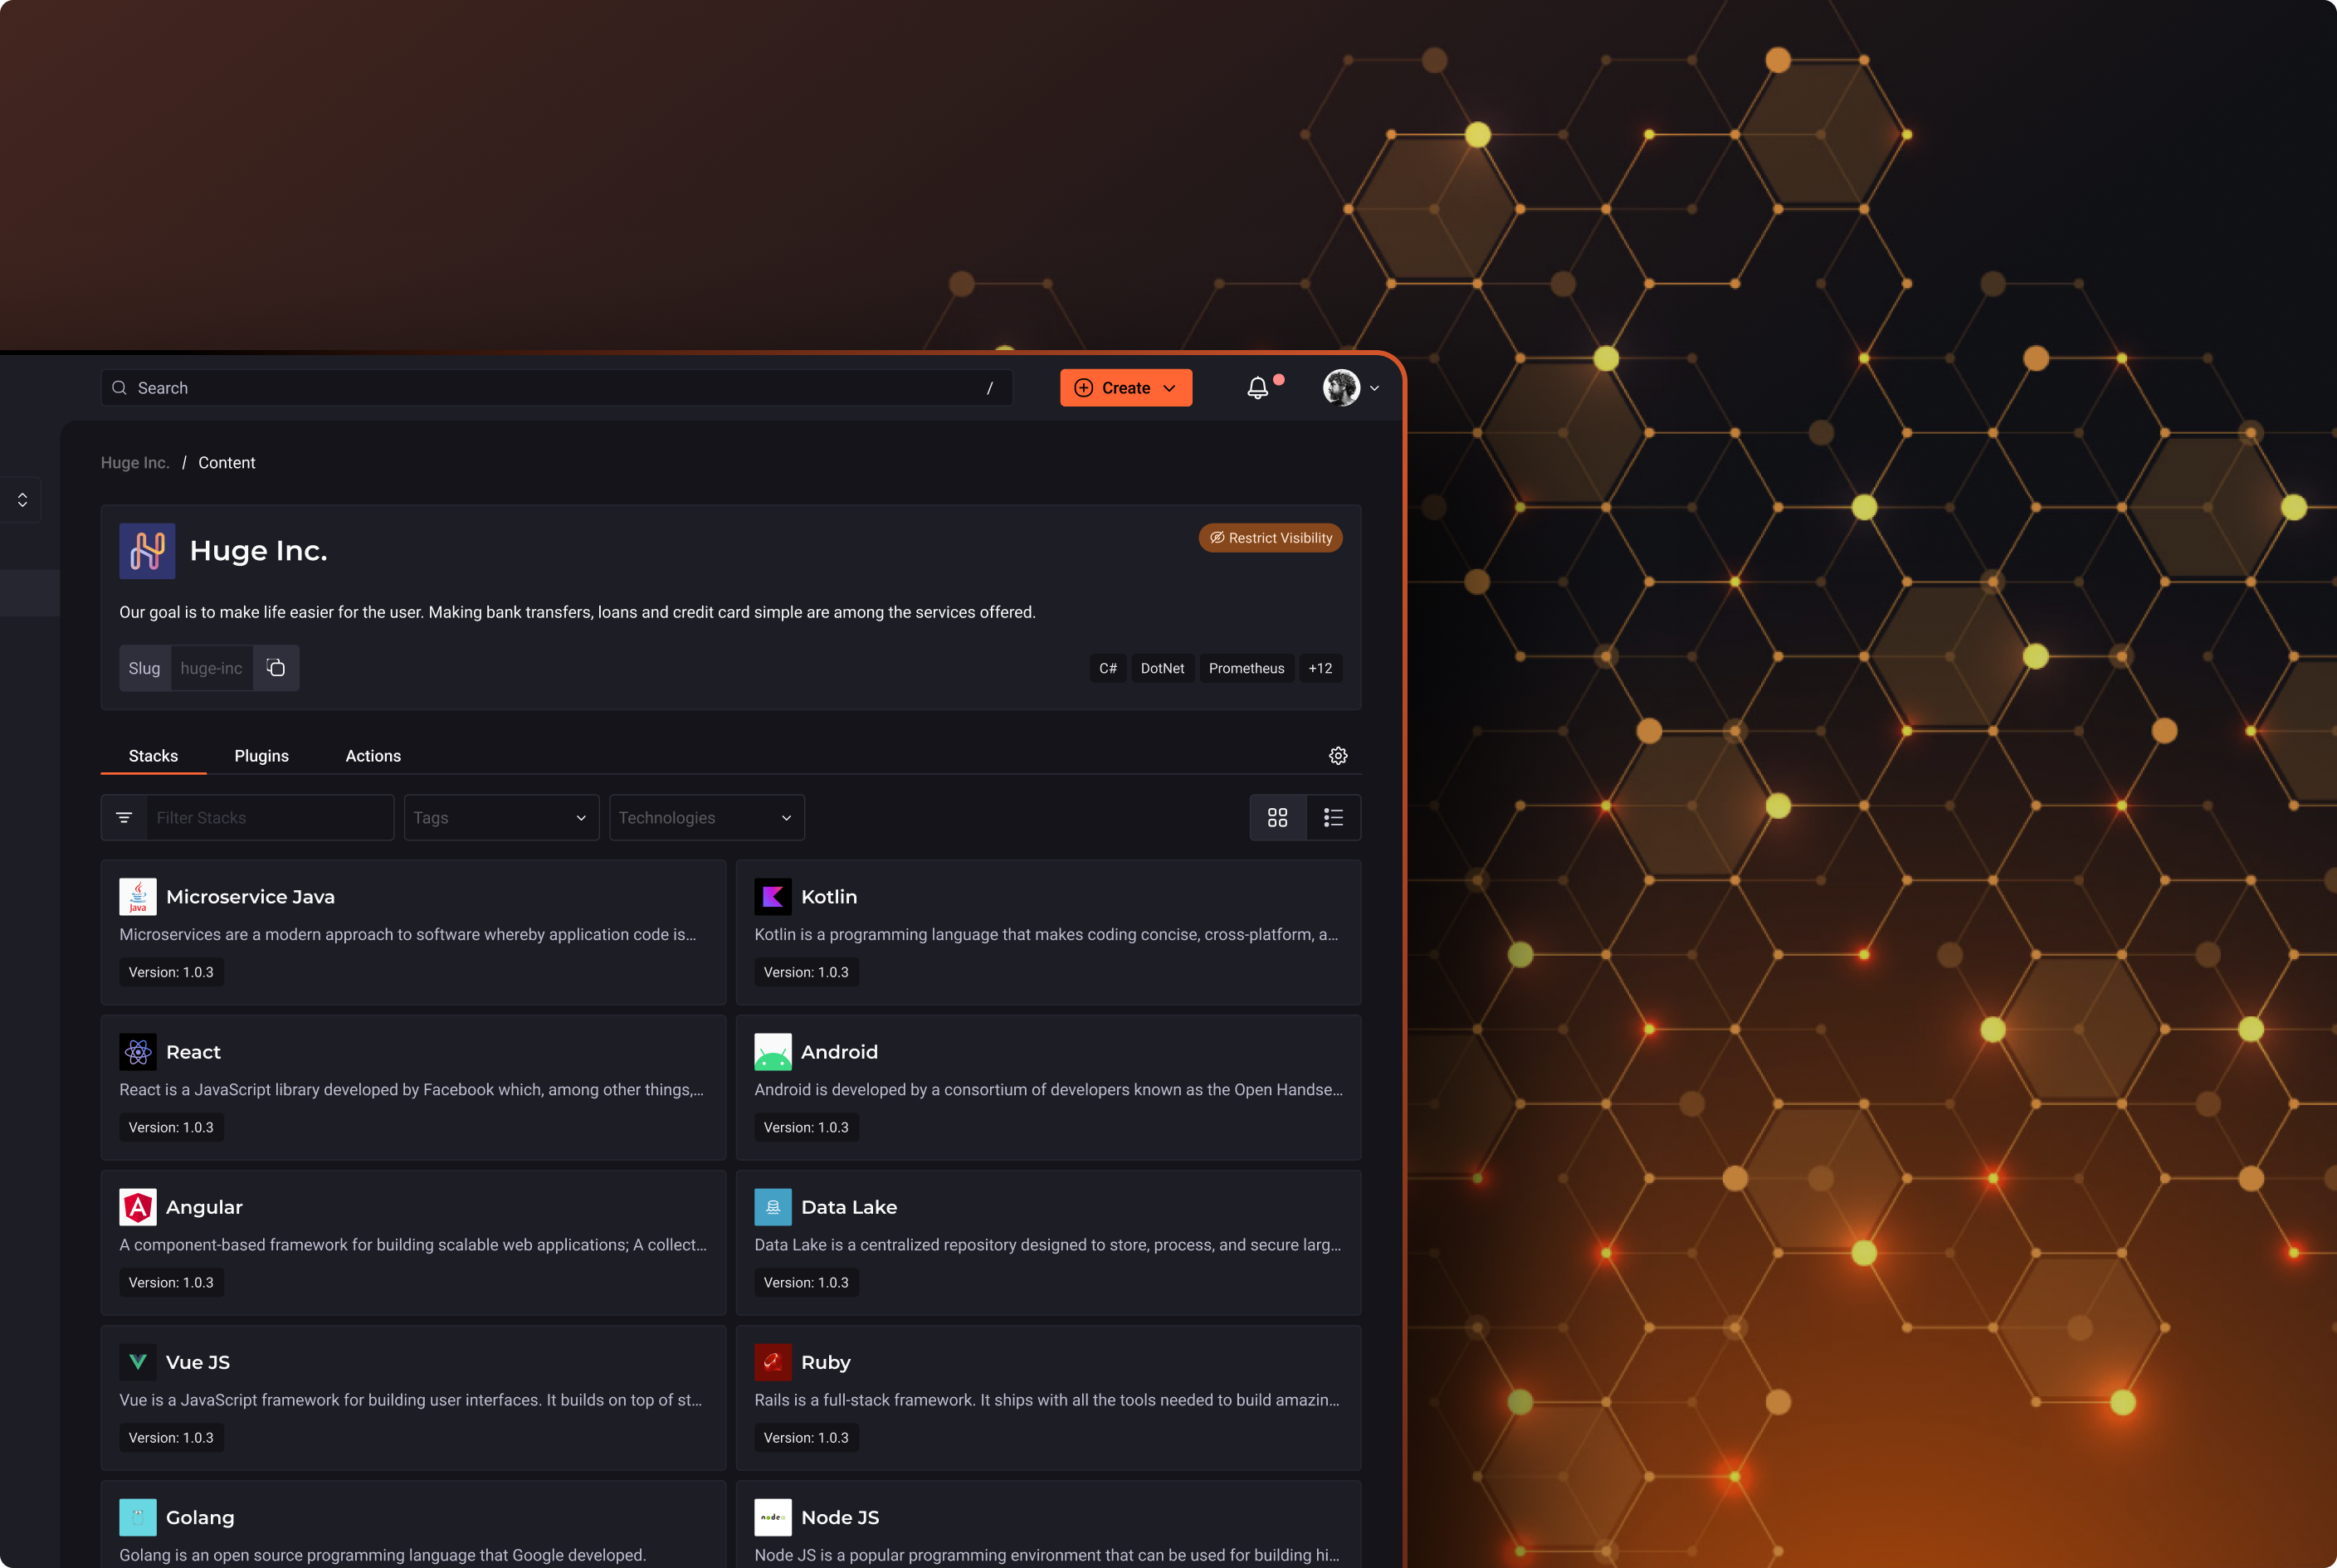
Task: Click the Data Lake icon
Action: click(773, 1207)
